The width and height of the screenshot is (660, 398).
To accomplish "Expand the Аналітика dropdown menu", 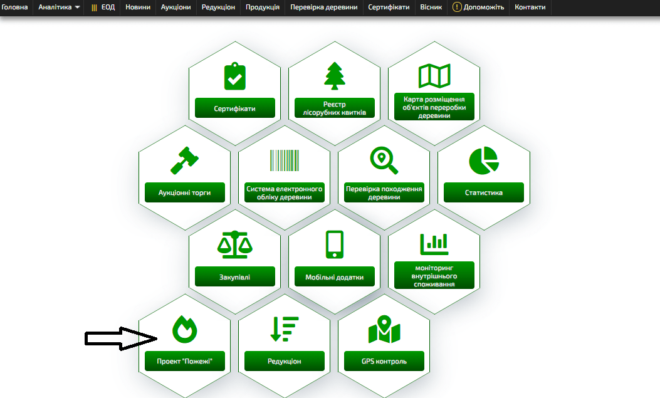I will coord(59,8).
